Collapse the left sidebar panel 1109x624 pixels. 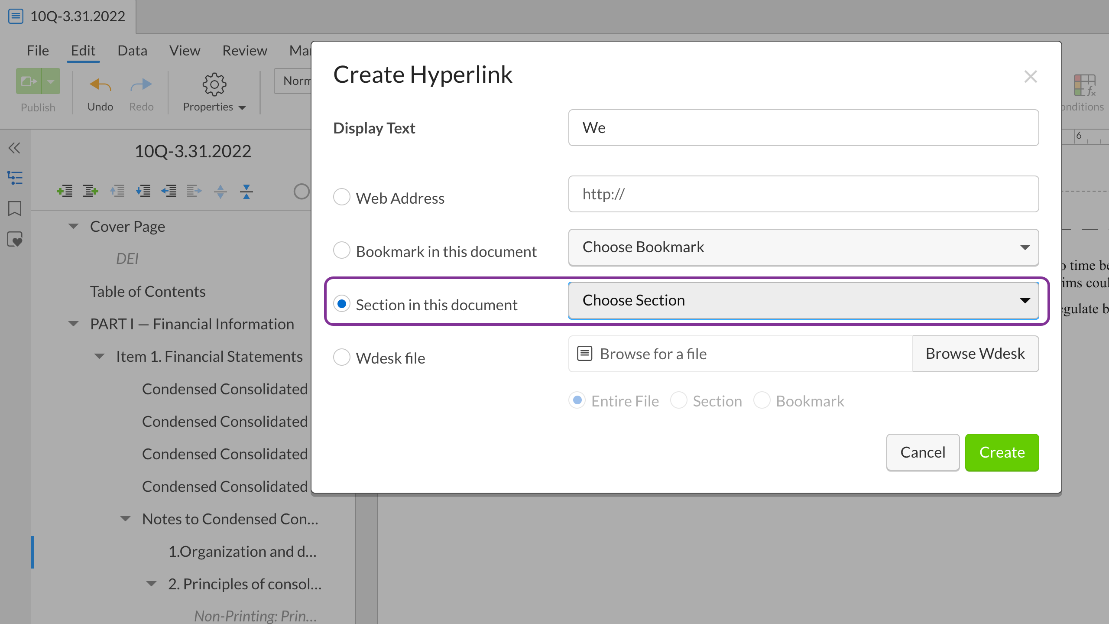pyautogui.click(x=14, y=148)
